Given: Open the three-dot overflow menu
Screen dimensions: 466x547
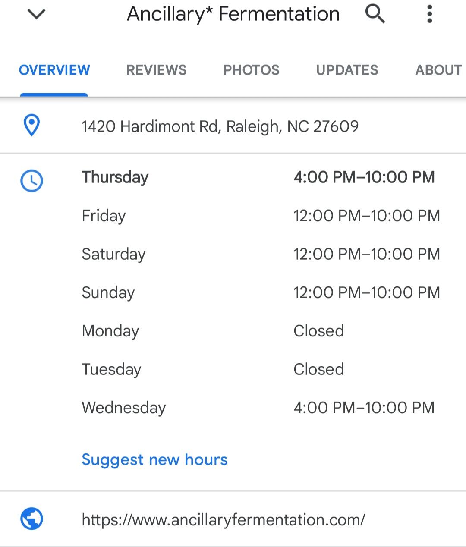Looking at the screenshot, I should (x=429, y=14).
